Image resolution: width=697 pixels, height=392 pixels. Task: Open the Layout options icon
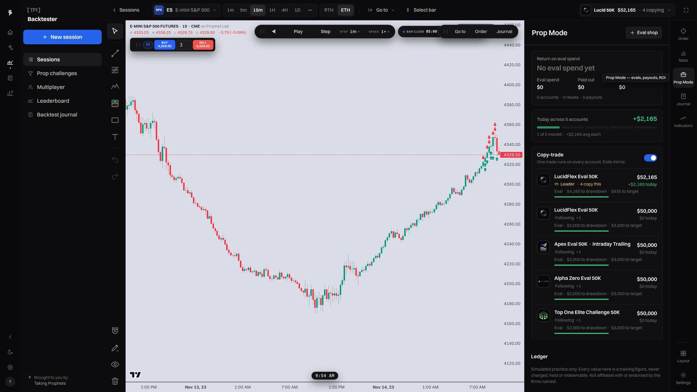tap(683, 356)
